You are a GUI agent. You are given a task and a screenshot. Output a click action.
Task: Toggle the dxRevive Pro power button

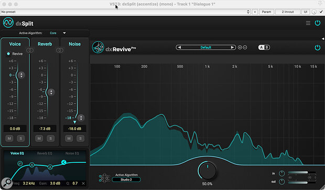[x=318, y=48]
